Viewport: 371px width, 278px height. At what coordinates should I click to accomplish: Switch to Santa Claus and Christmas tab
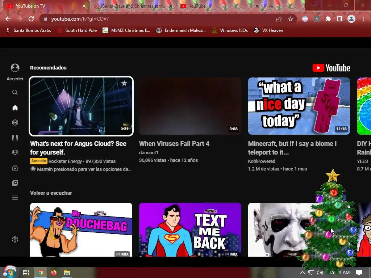133,6
